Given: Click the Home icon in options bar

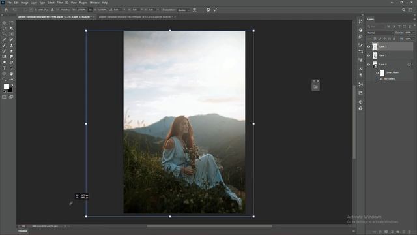Looking at the screenshot, I should 6,10.
